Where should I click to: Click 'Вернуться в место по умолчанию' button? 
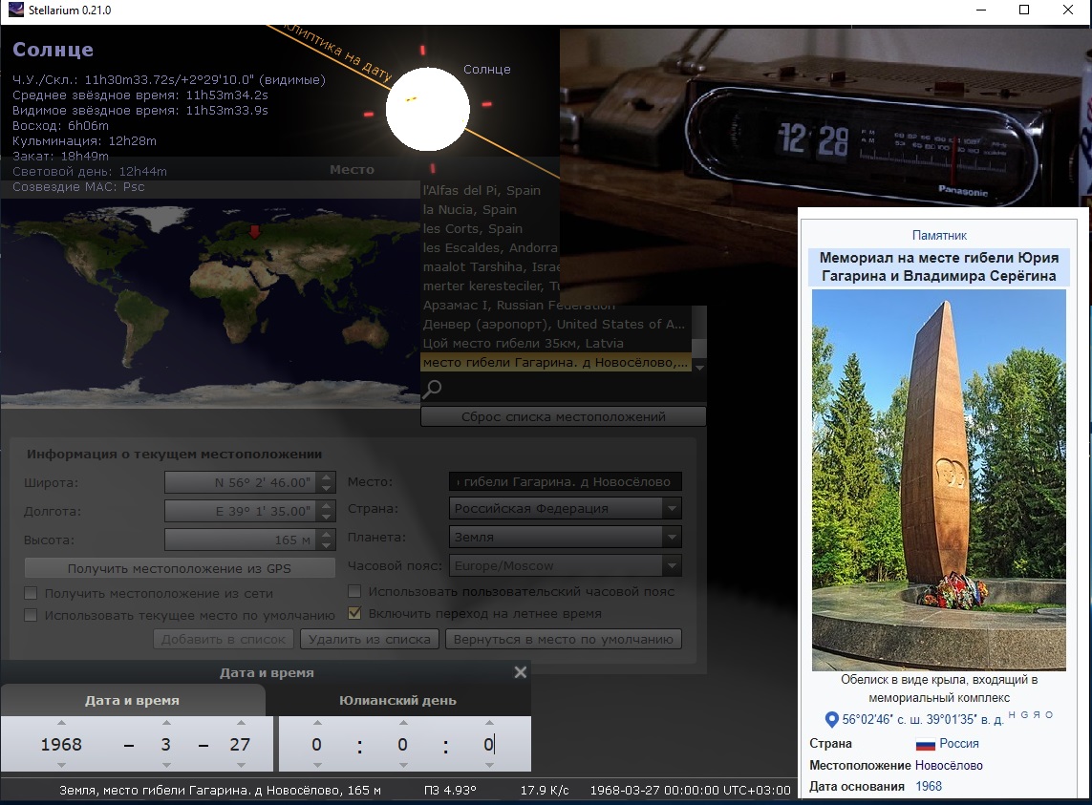coord(564,639)
